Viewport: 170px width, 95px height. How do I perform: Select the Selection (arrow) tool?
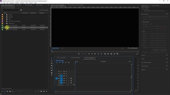[x=52, y=59]
